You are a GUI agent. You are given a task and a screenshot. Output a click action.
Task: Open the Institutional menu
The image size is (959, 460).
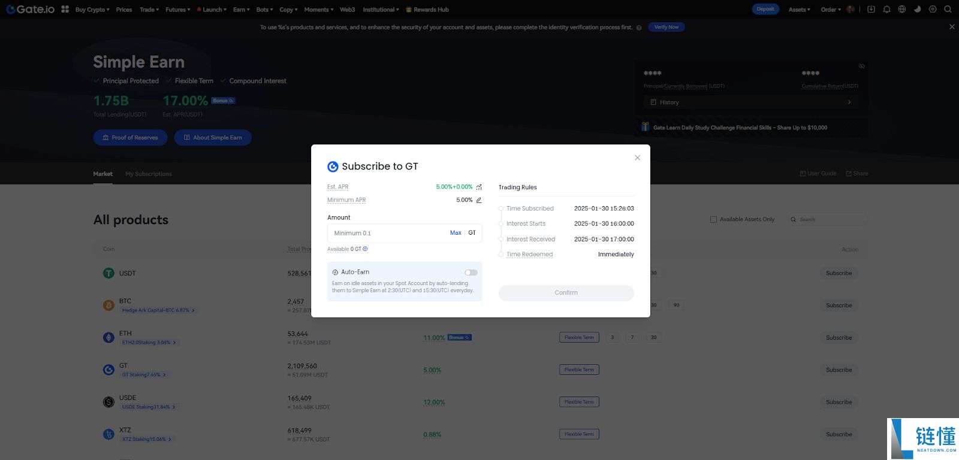[381, 10]
